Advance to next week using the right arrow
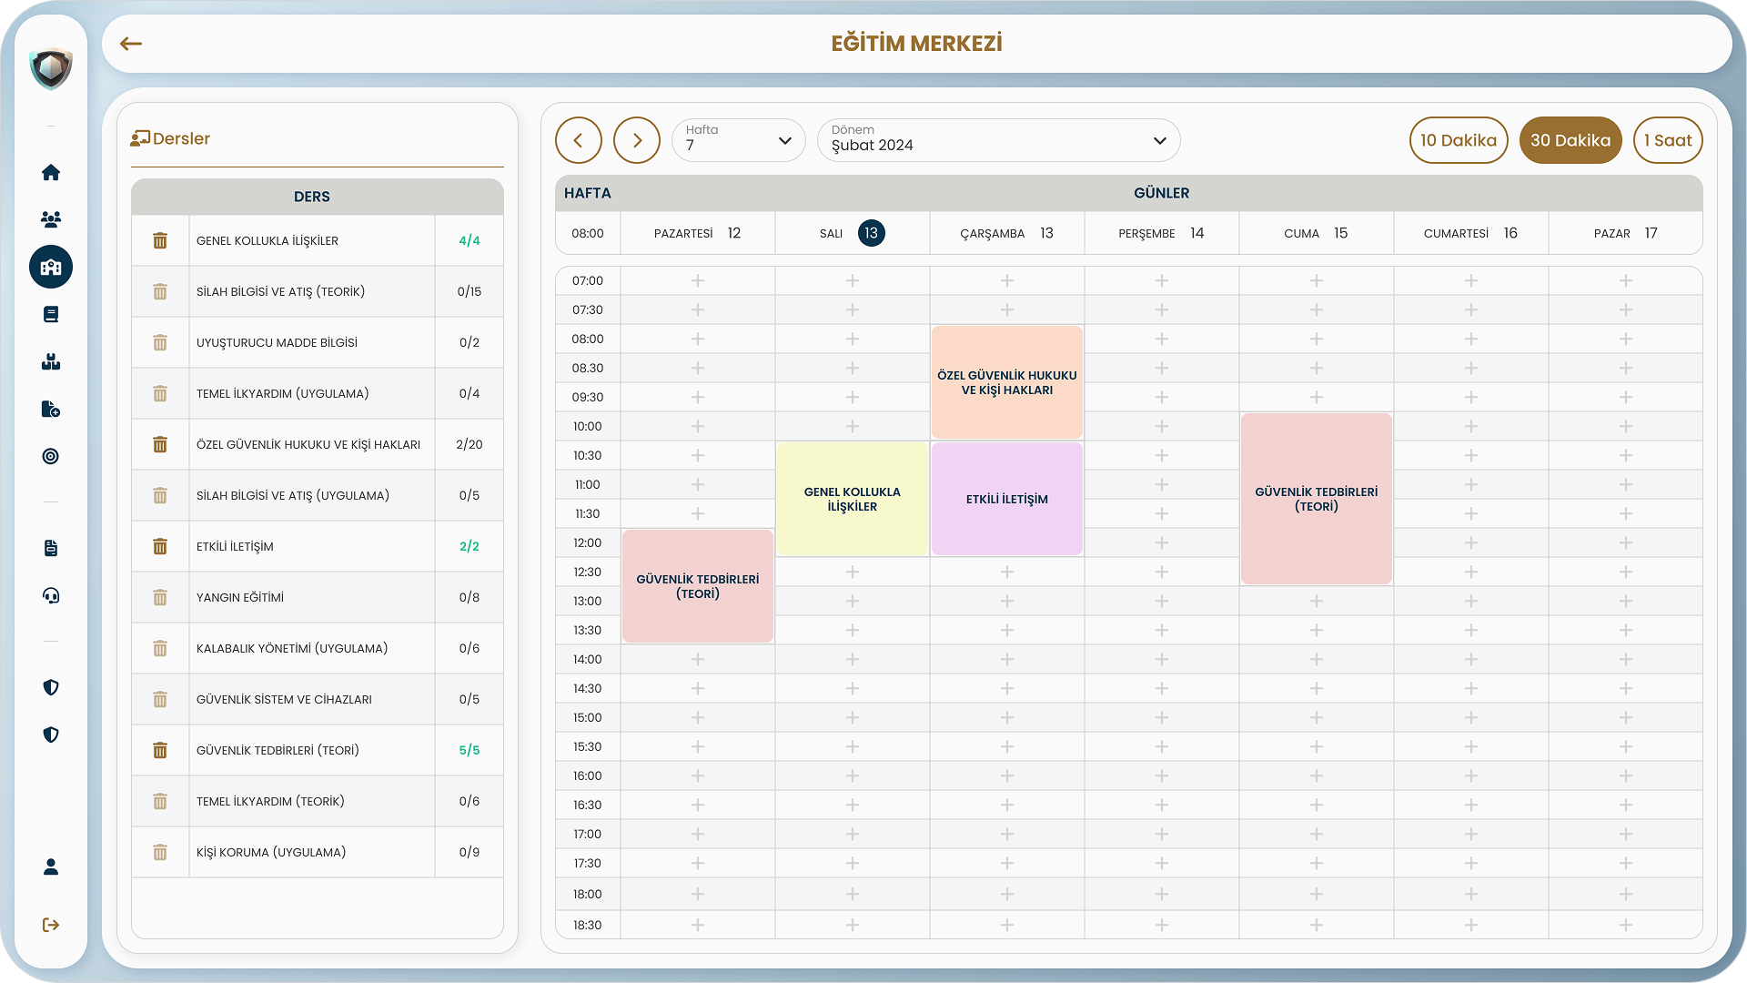 click(x=637, y=140)
